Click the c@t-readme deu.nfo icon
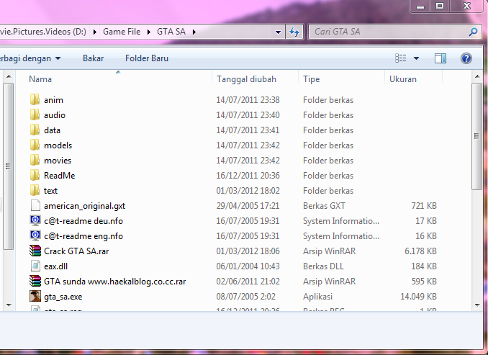Image resolution: width=488 pixels, height=355 pixels. tap(35, 221)
